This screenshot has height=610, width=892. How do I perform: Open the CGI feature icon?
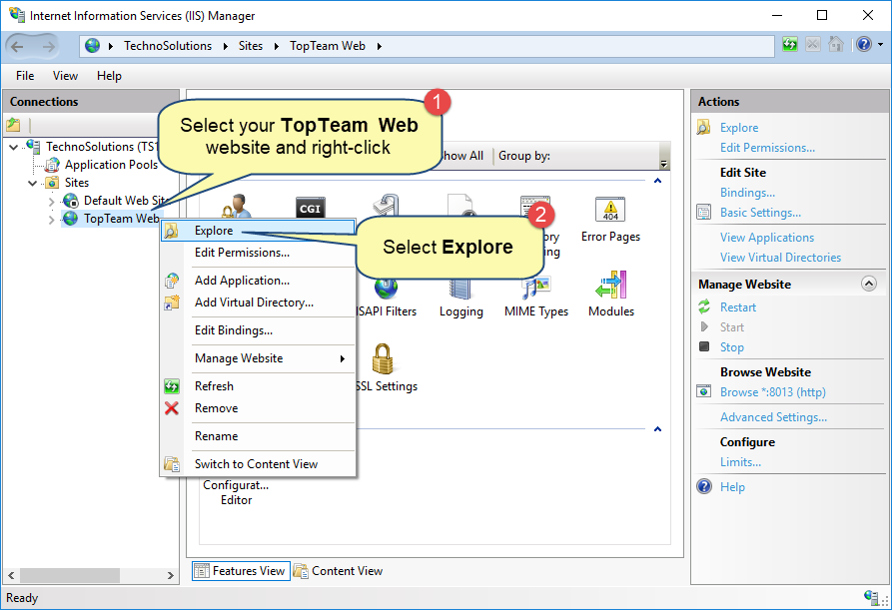[310, 208]
